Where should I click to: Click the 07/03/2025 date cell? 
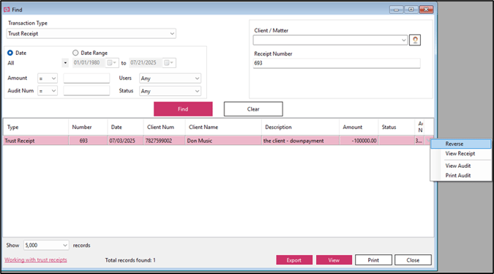(125, 141)
